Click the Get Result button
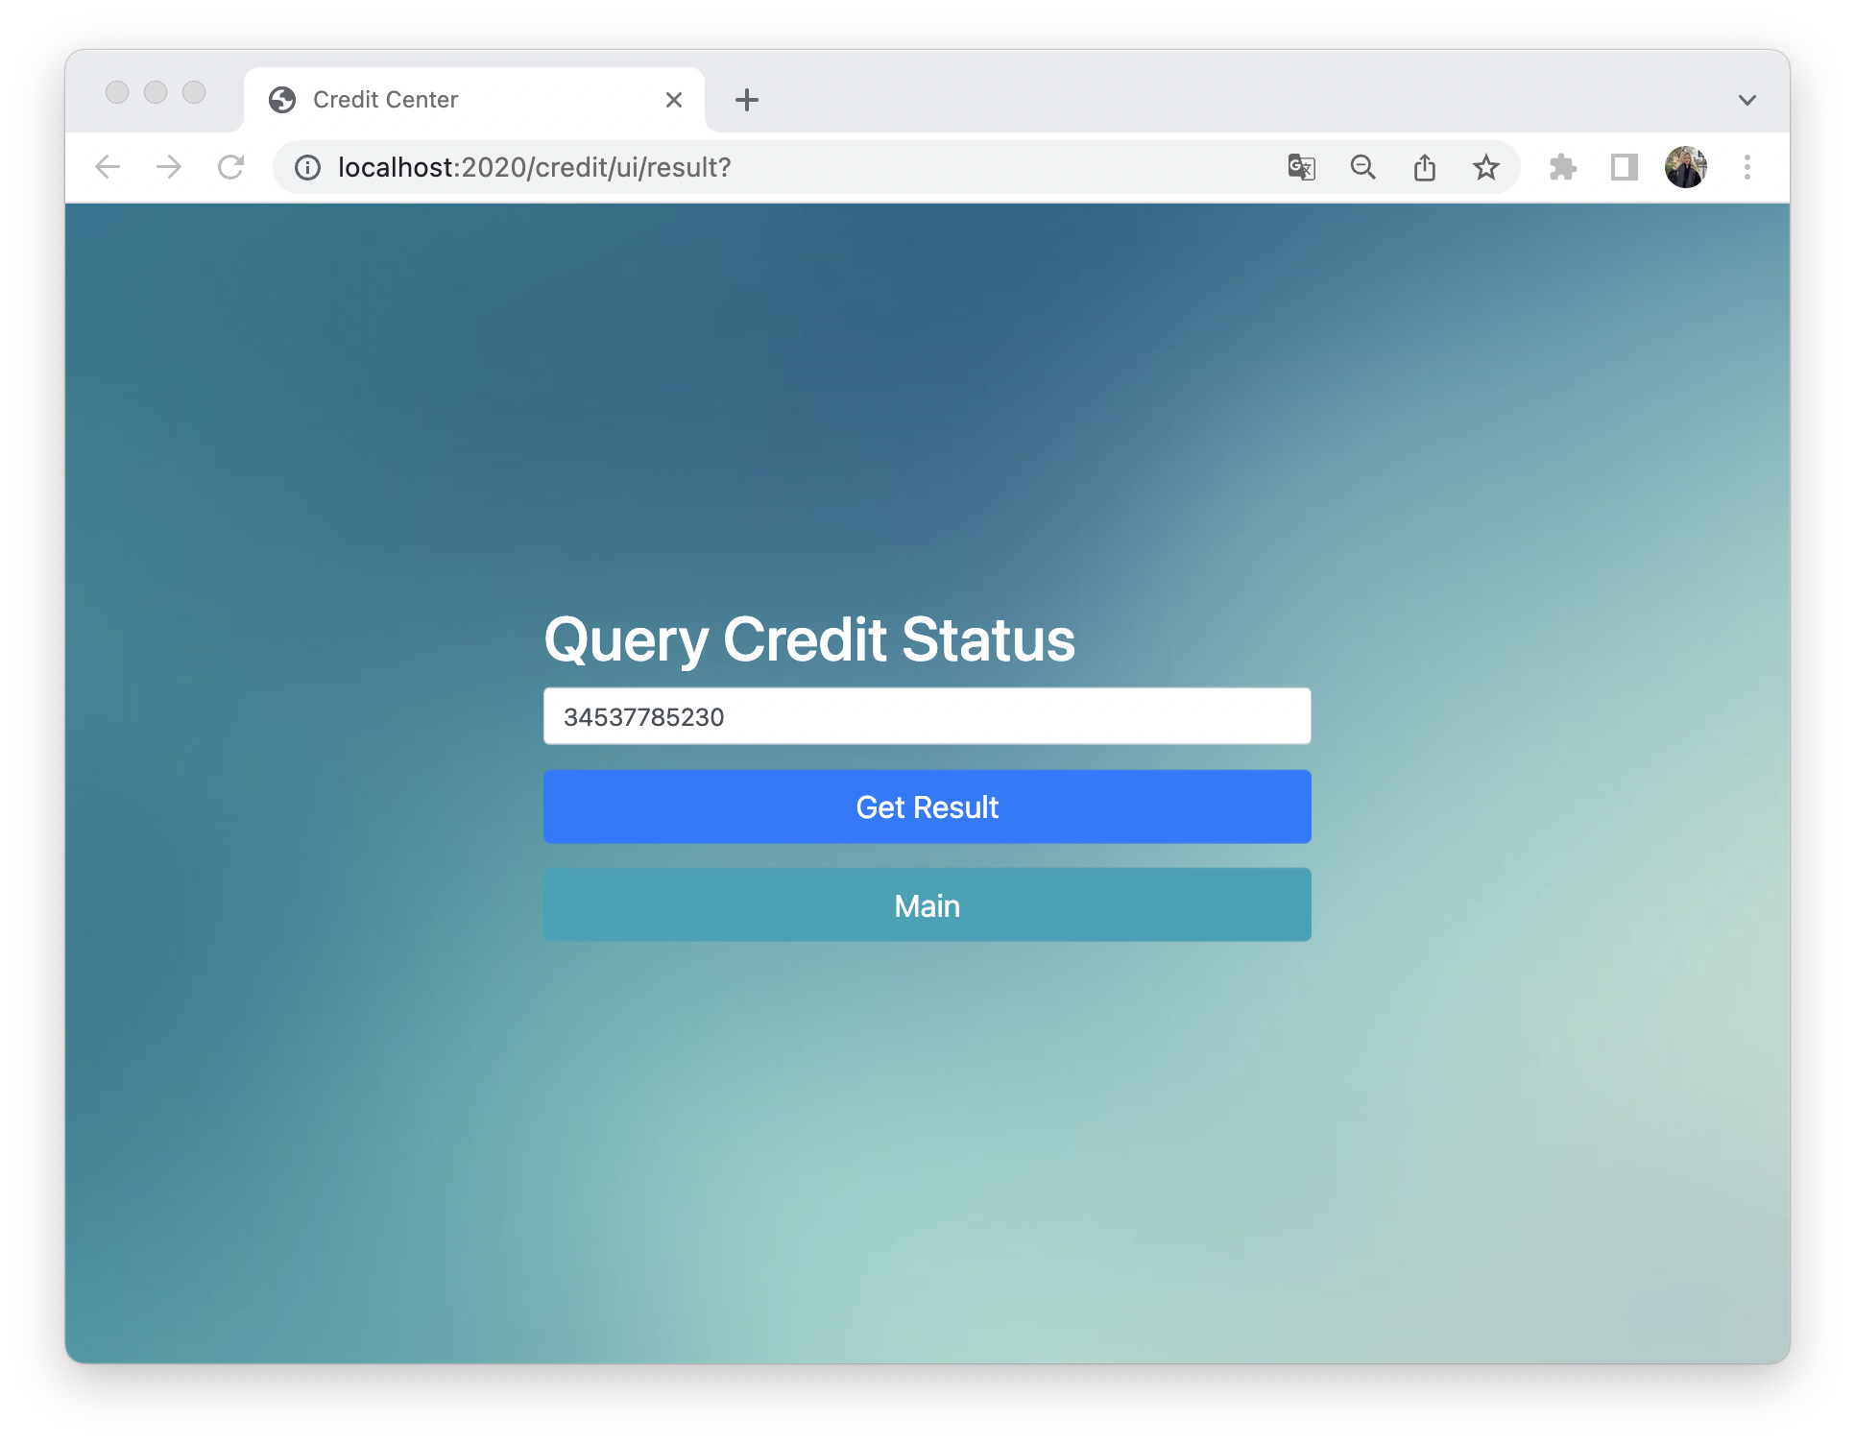The width and height of the screenshot is (1855, 1444). tap(927, 806)
